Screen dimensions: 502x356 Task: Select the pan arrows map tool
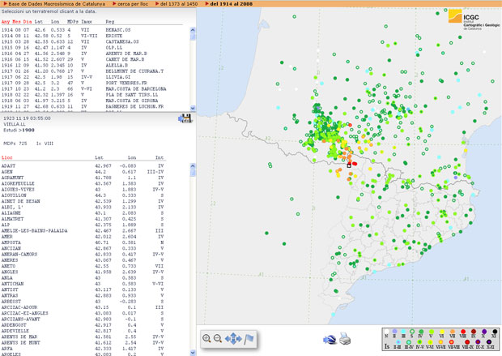click(233, 338)
